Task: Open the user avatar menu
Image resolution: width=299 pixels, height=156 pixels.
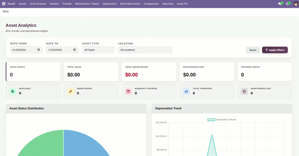Action: point(296,4)
